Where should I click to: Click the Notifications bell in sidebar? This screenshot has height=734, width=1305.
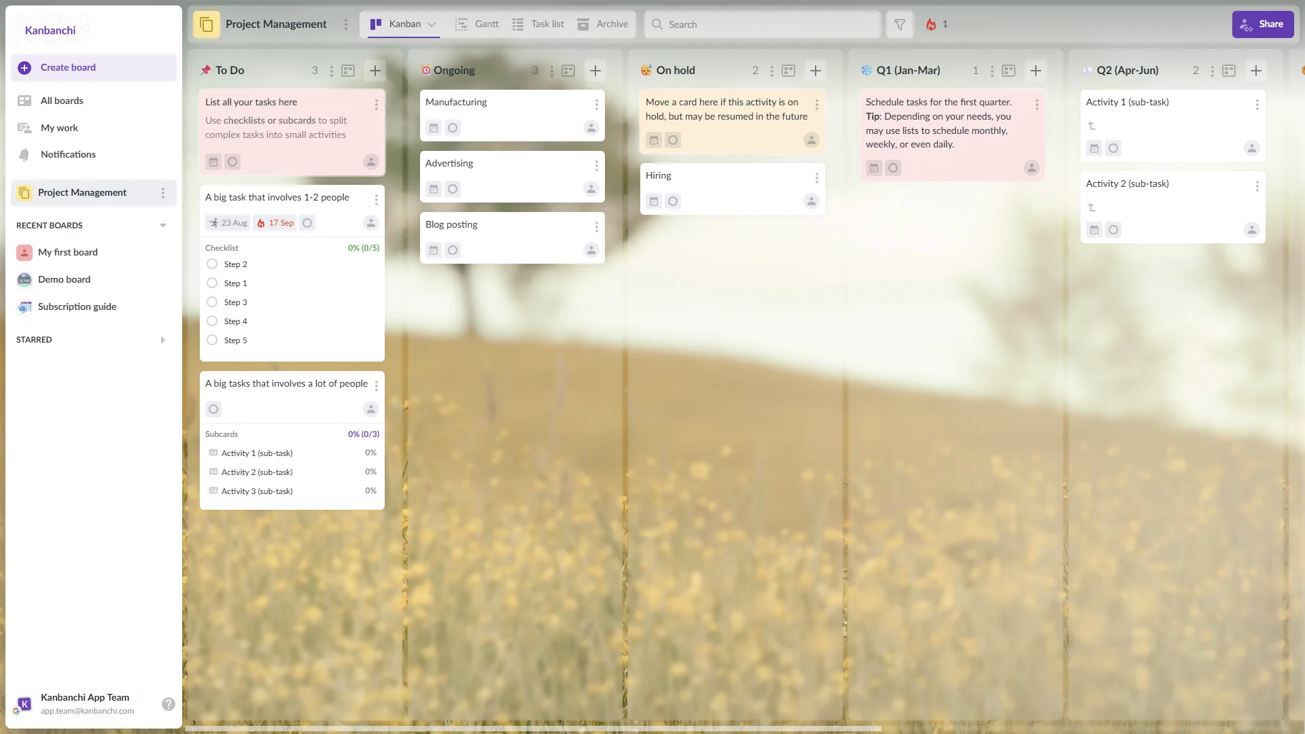(24, 155)
